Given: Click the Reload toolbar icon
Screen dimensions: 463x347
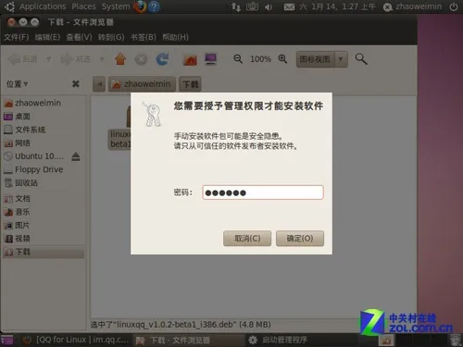Looking at the screenshot, I should (162, 59).
